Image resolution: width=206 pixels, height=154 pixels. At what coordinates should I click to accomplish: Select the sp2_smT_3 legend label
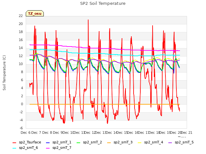pyautogui.click(x=123, y=142)
